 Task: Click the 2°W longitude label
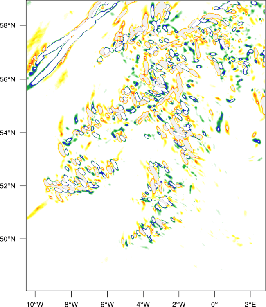coord(179,304)
